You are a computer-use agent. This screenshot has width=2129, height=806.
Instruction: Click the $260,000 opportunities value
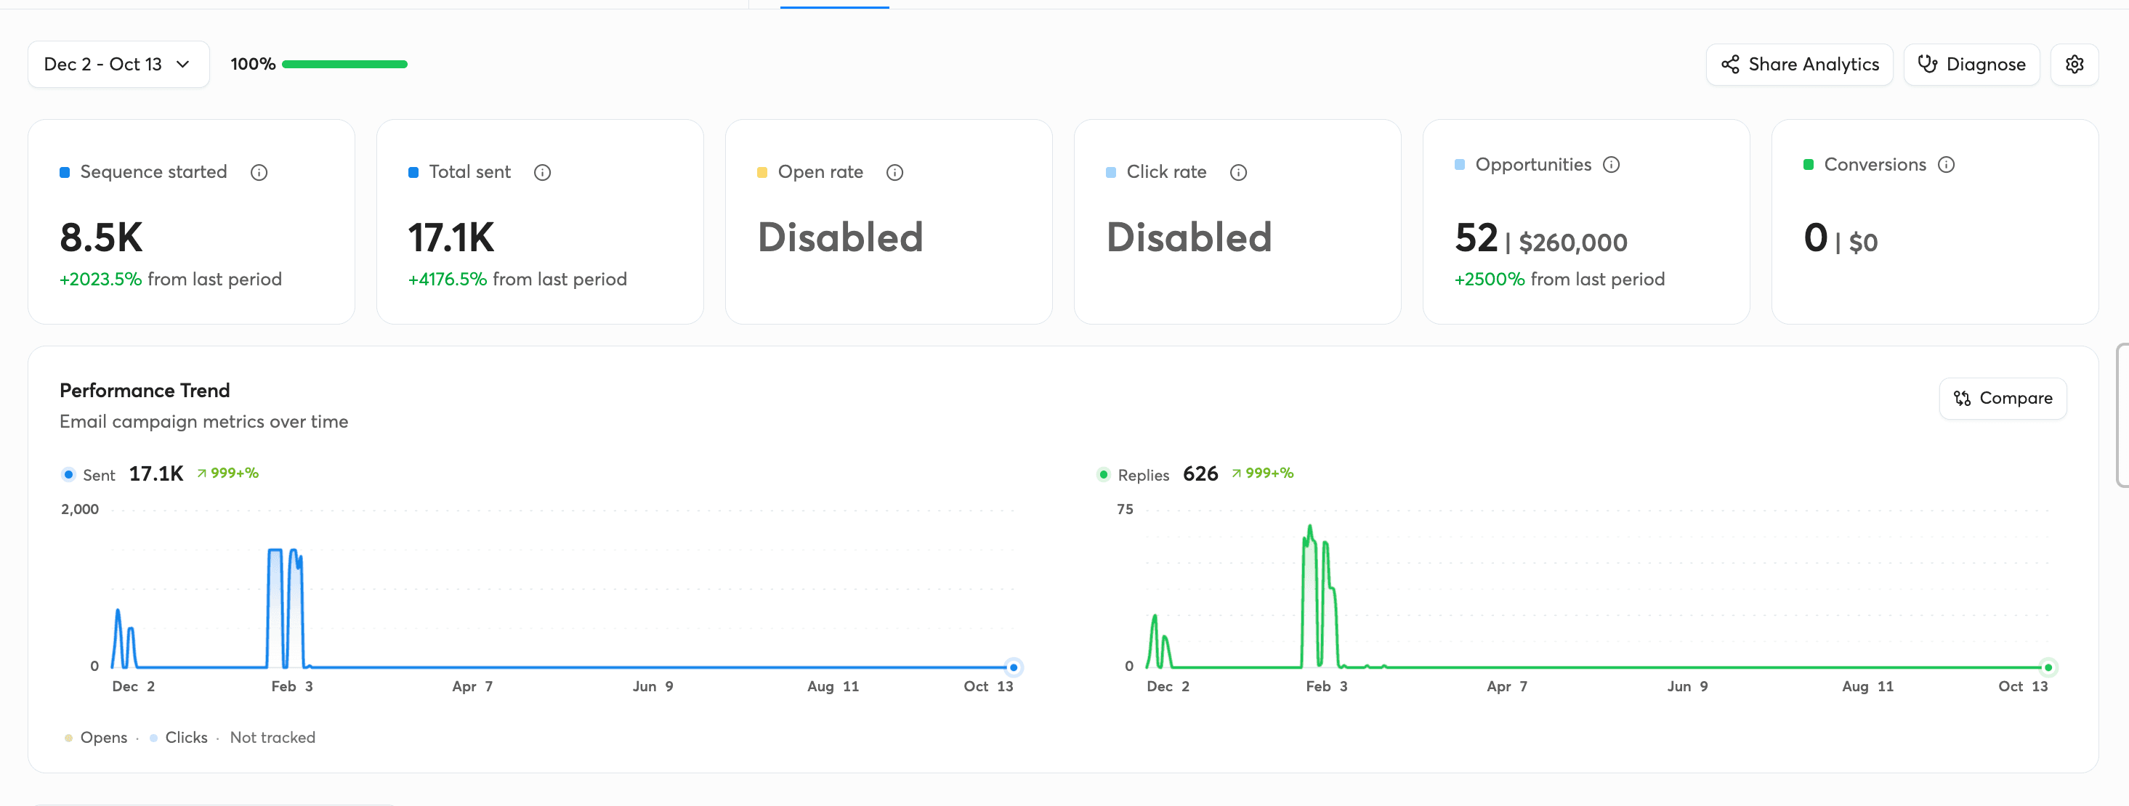[x=1573, y=242]
